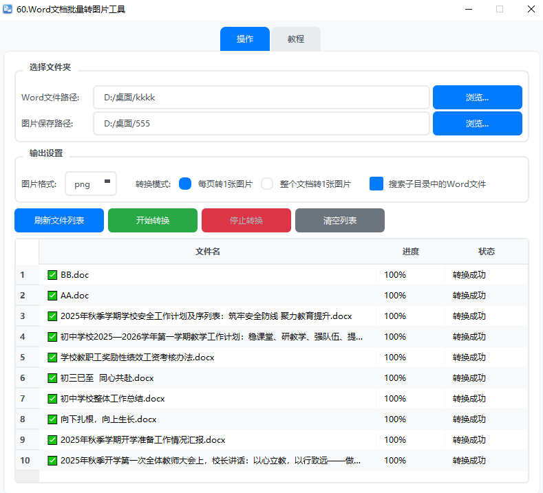Open the 图片格式 png dropdown

tap(91, 184)
